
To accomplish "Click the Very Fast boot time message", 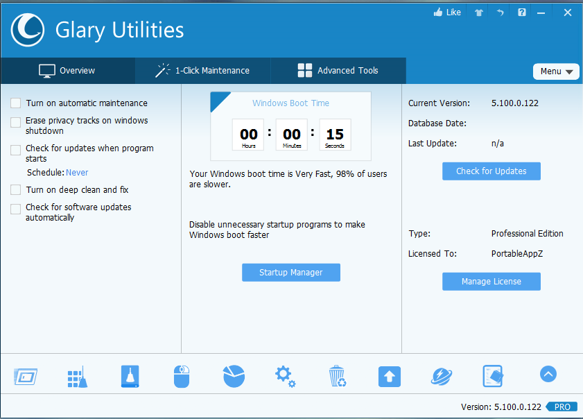I will point(288,179).
